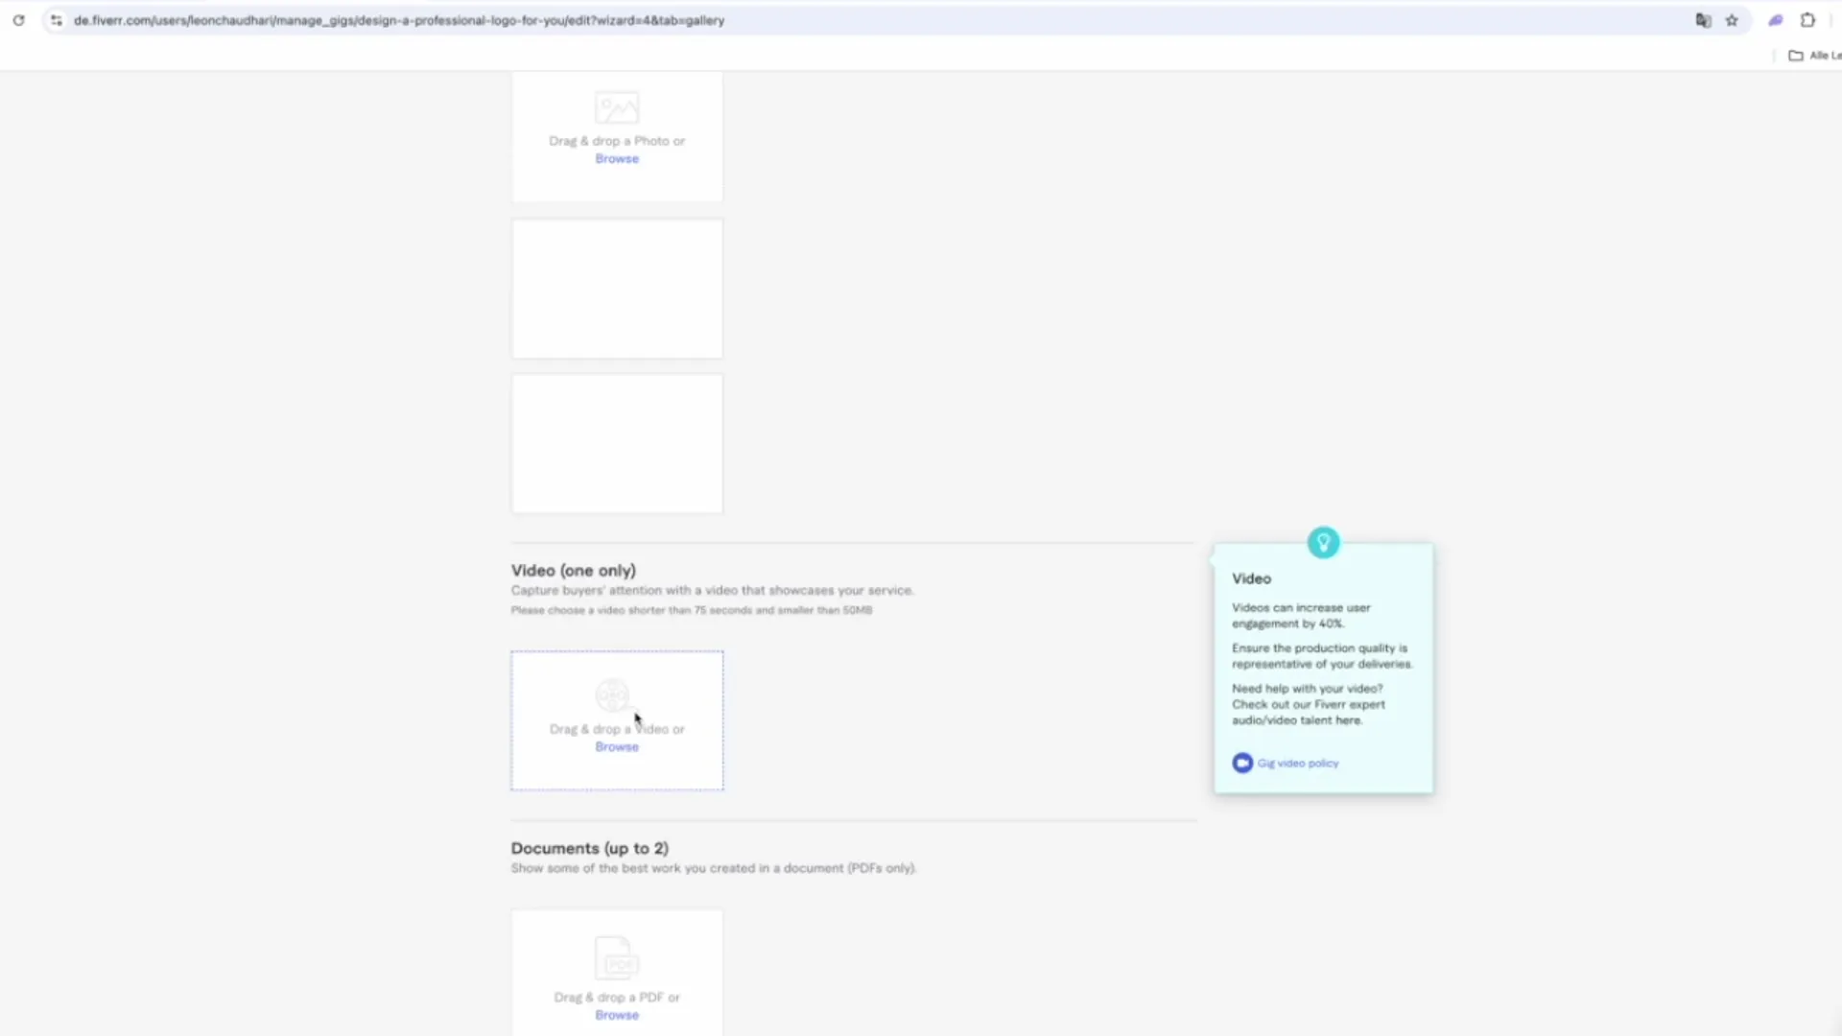
Task: Click Browse under Drag & drop a Video
Action: (617, 747)
